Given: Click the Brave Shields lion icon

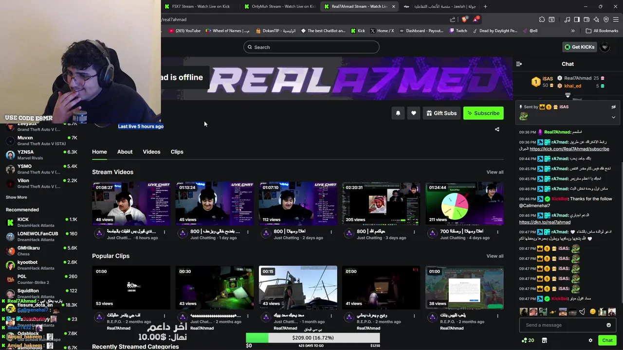Looking at the screenshot, I should (x=464, y=19).
